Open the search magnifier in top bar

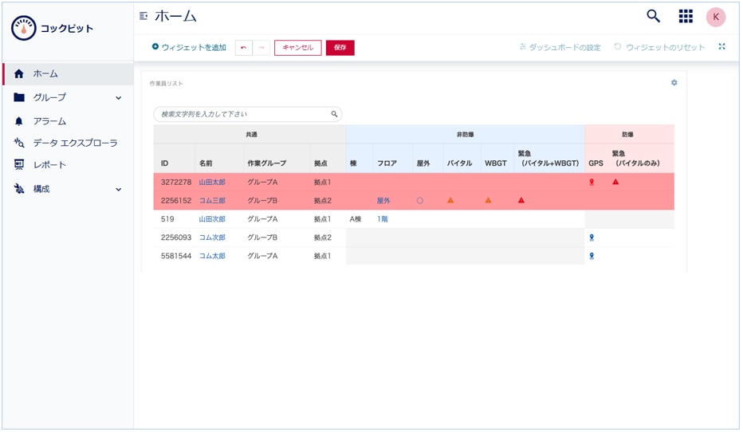(x=654, y=16)
